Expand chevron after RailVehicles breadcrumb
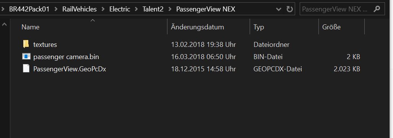Viewport: 393px width, 138px height. 103,9
